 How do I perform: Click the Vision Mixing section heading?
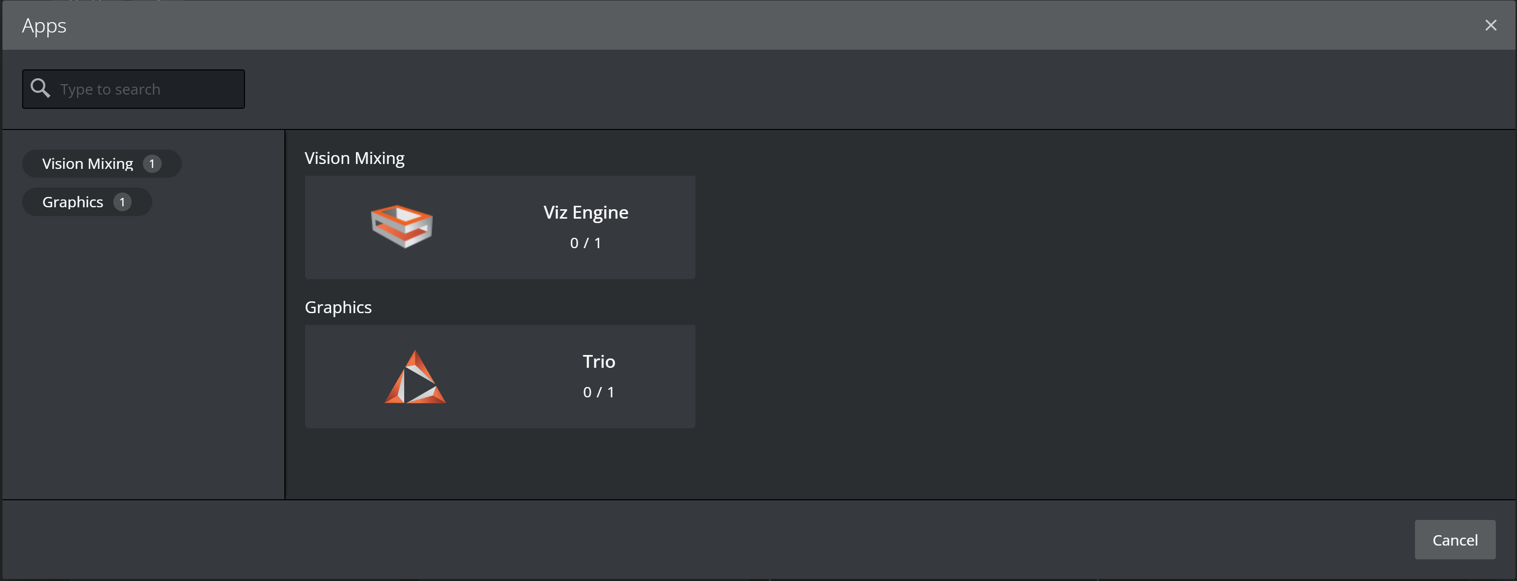(354, 158)
